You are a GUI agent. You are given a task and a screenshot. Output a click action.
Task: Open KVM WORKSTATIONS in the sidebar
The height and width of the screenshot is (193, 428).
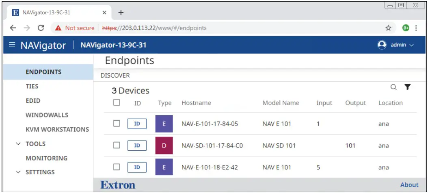coord(57,129)
